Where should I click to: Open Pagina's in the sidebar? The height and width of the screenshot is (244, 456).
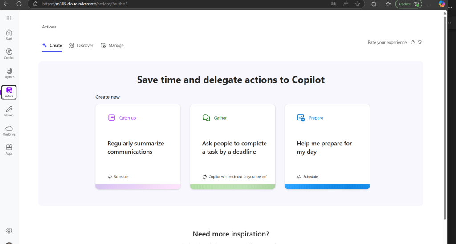9,73
